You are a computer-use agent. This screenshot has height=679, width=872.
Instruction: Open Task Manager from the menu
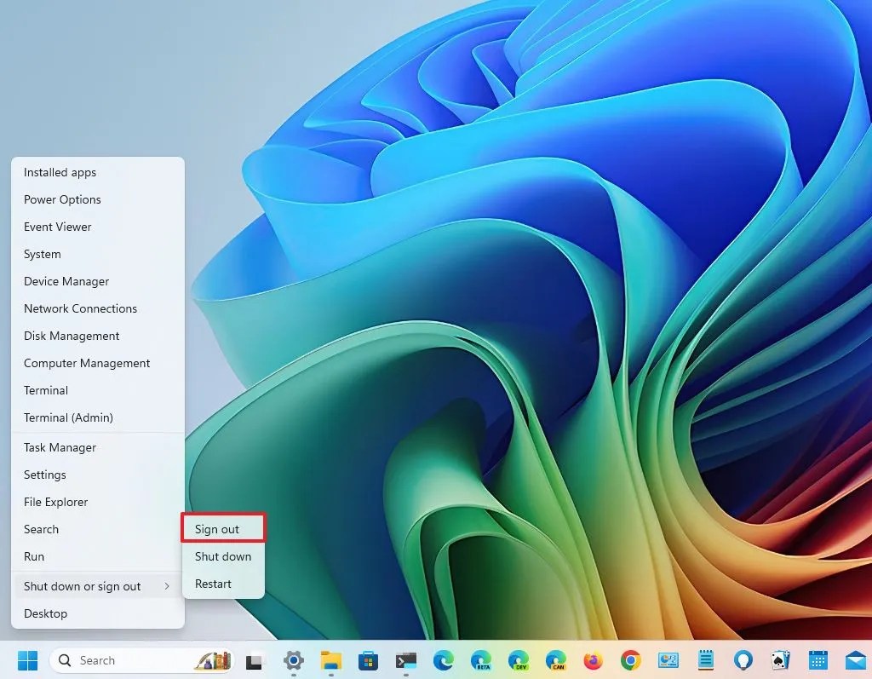tap(59, 447)
